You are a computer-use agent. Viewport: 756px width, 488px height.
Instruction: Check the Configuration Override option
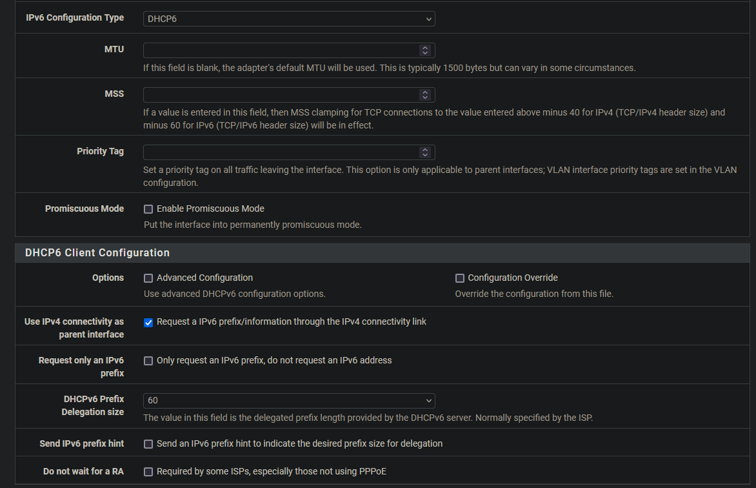tap(460, 278)
